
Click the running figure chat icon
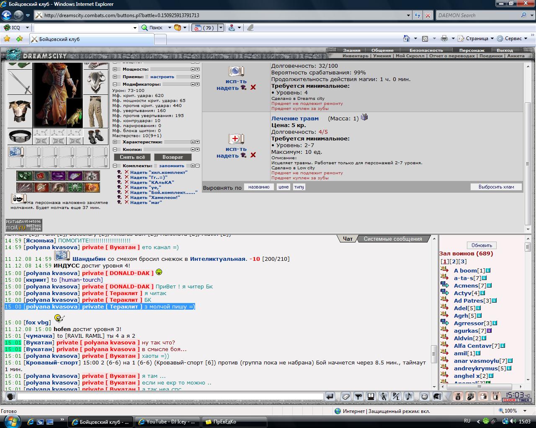384,396
